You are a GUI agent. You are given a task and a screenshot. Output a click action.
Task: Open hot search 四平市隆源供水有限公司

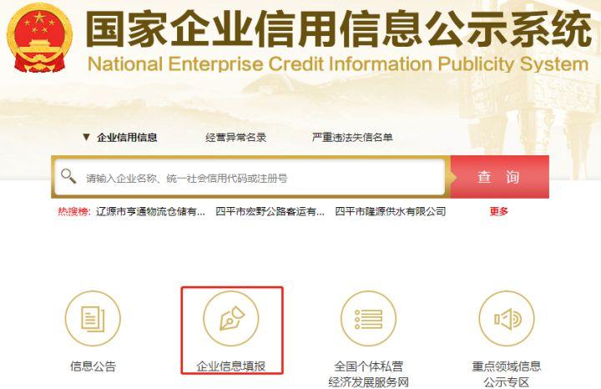(x=390, y=211)
